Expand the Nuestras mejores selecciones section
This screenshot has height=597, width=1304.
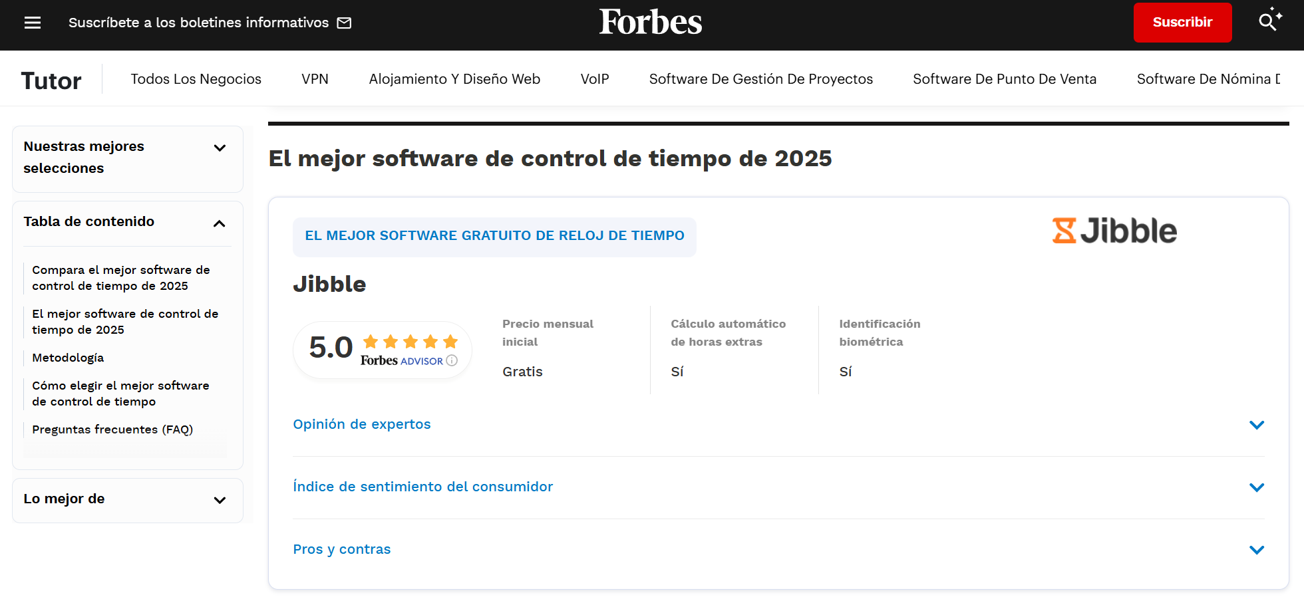(x=220, y=148)
